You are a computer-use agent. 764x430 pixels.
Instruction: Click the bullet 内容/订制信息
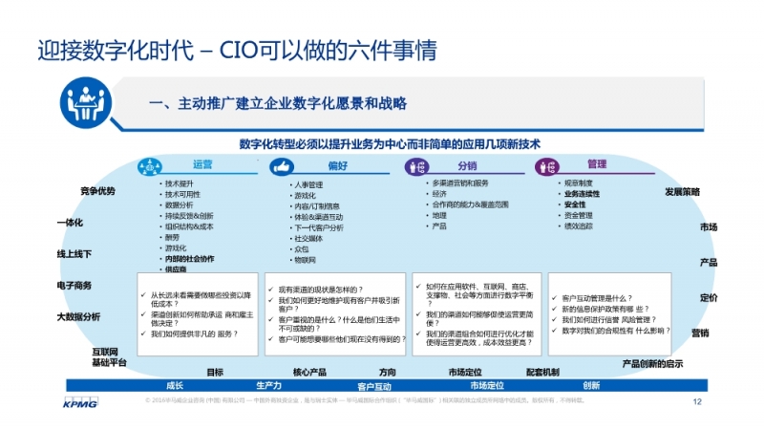(x=317, y=206)
